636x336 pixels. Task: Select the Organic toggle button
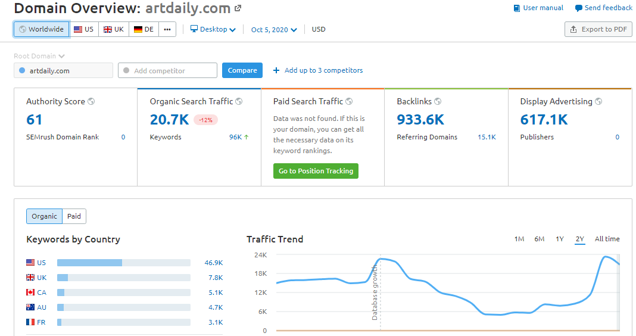(44, 216)
